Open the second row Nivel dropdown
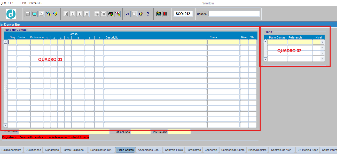The image size is (337, 155). click(322, 48)
